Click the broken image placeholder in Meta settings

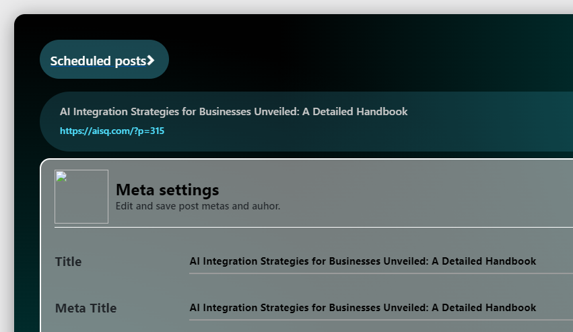coord(81,197)
